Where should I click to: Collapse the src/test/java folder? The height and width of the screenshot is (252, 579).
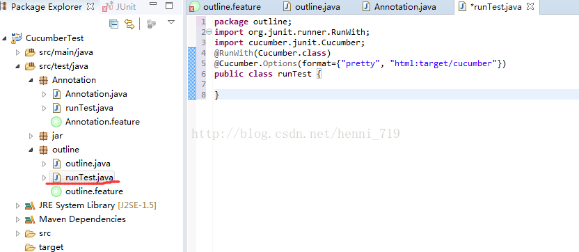(x=17, y=67)
